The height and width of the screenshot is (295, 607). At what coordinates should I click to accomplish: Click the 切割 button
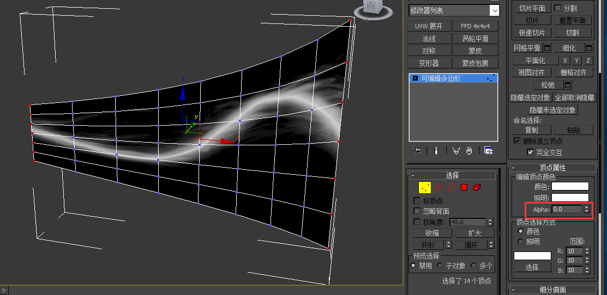pos(573,33)
